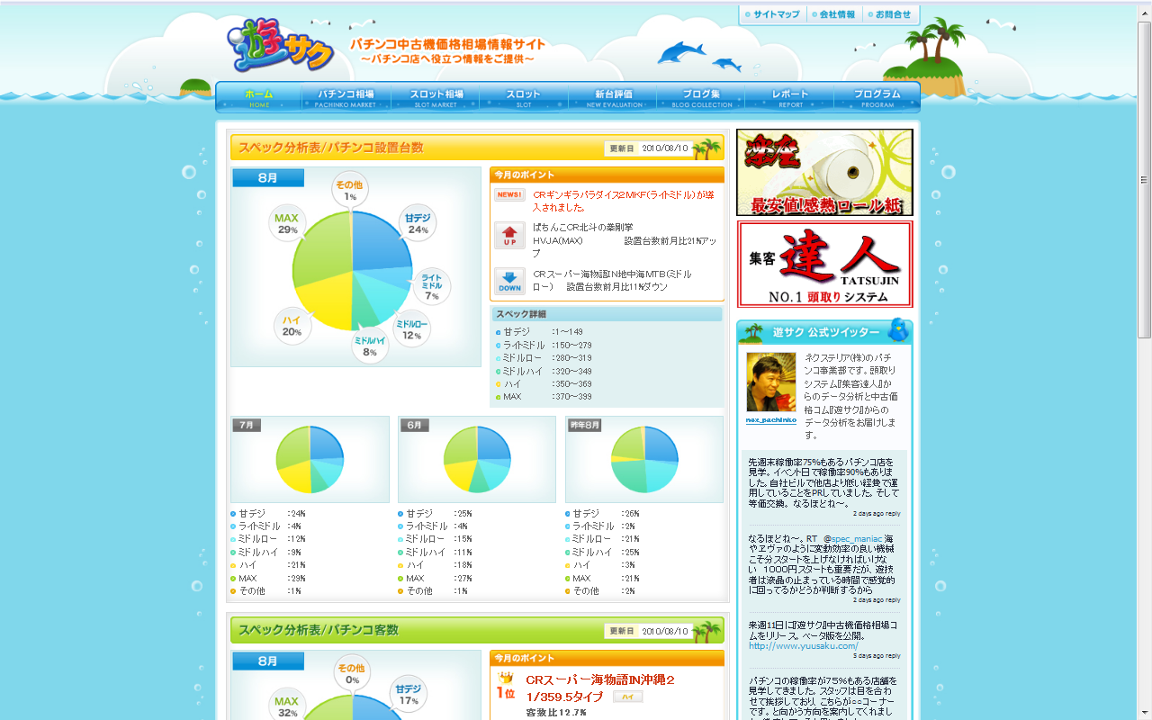Click the 6月 pie chart
Viewport: 1152px width, 720px height.
click(x=477, y=459)
